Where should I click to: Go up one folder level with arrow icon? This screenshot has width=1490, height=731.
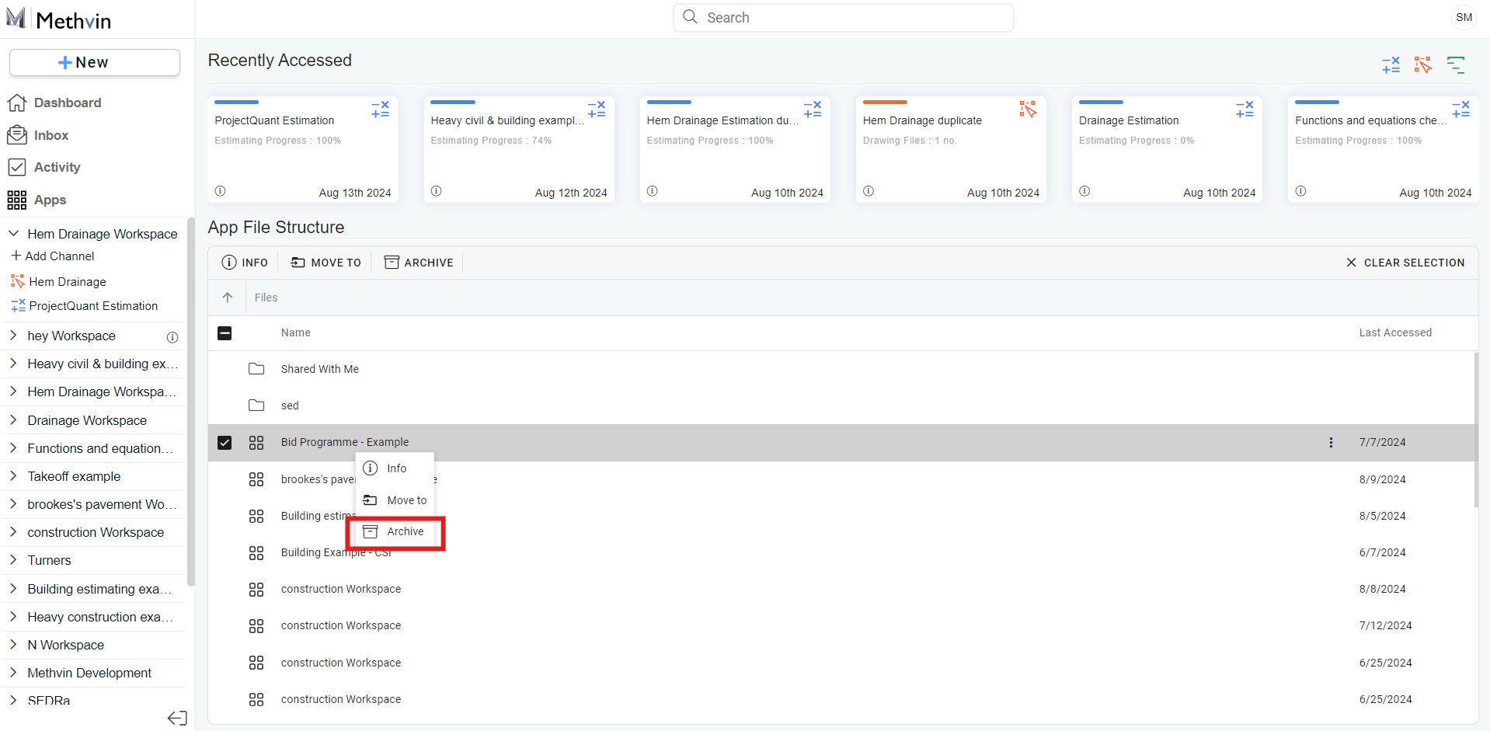pos(228,298)
